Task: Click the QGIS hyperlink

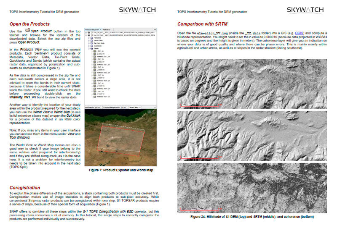Action: (x=299, y=33)
